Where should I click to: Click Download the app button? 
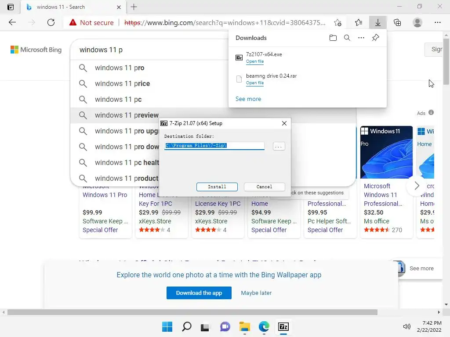pos(199,293)
